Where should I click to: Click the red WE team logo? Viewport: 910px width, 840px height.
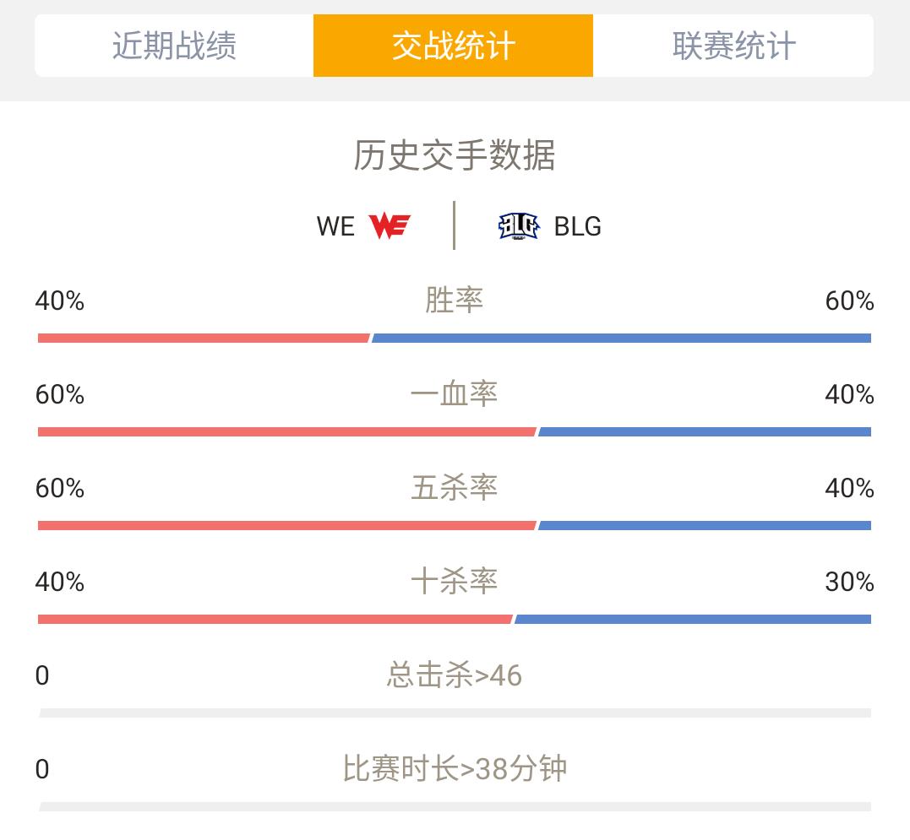[x=390, y=226]
